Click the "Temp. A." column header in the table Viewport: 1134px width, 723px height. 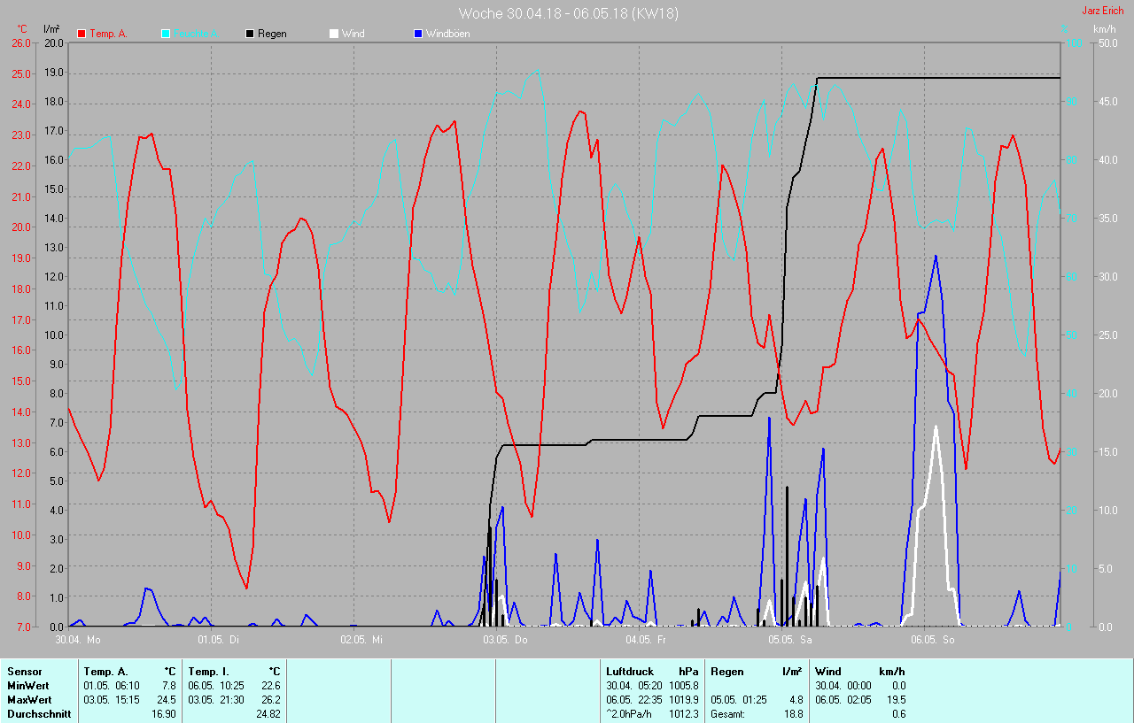pos(105,672)
